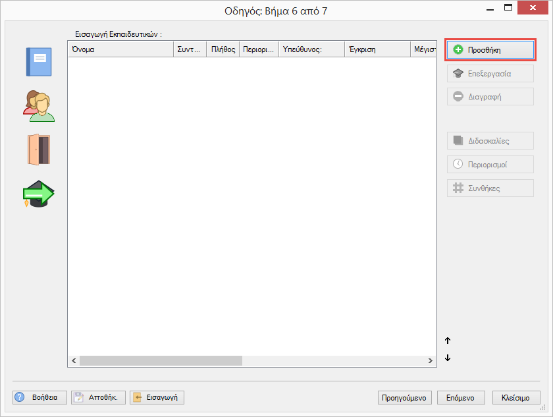Image resolution: width=553 pixels, height=417 pixels.
Task: Open the classroom door icon
Action: pos(39,150)
